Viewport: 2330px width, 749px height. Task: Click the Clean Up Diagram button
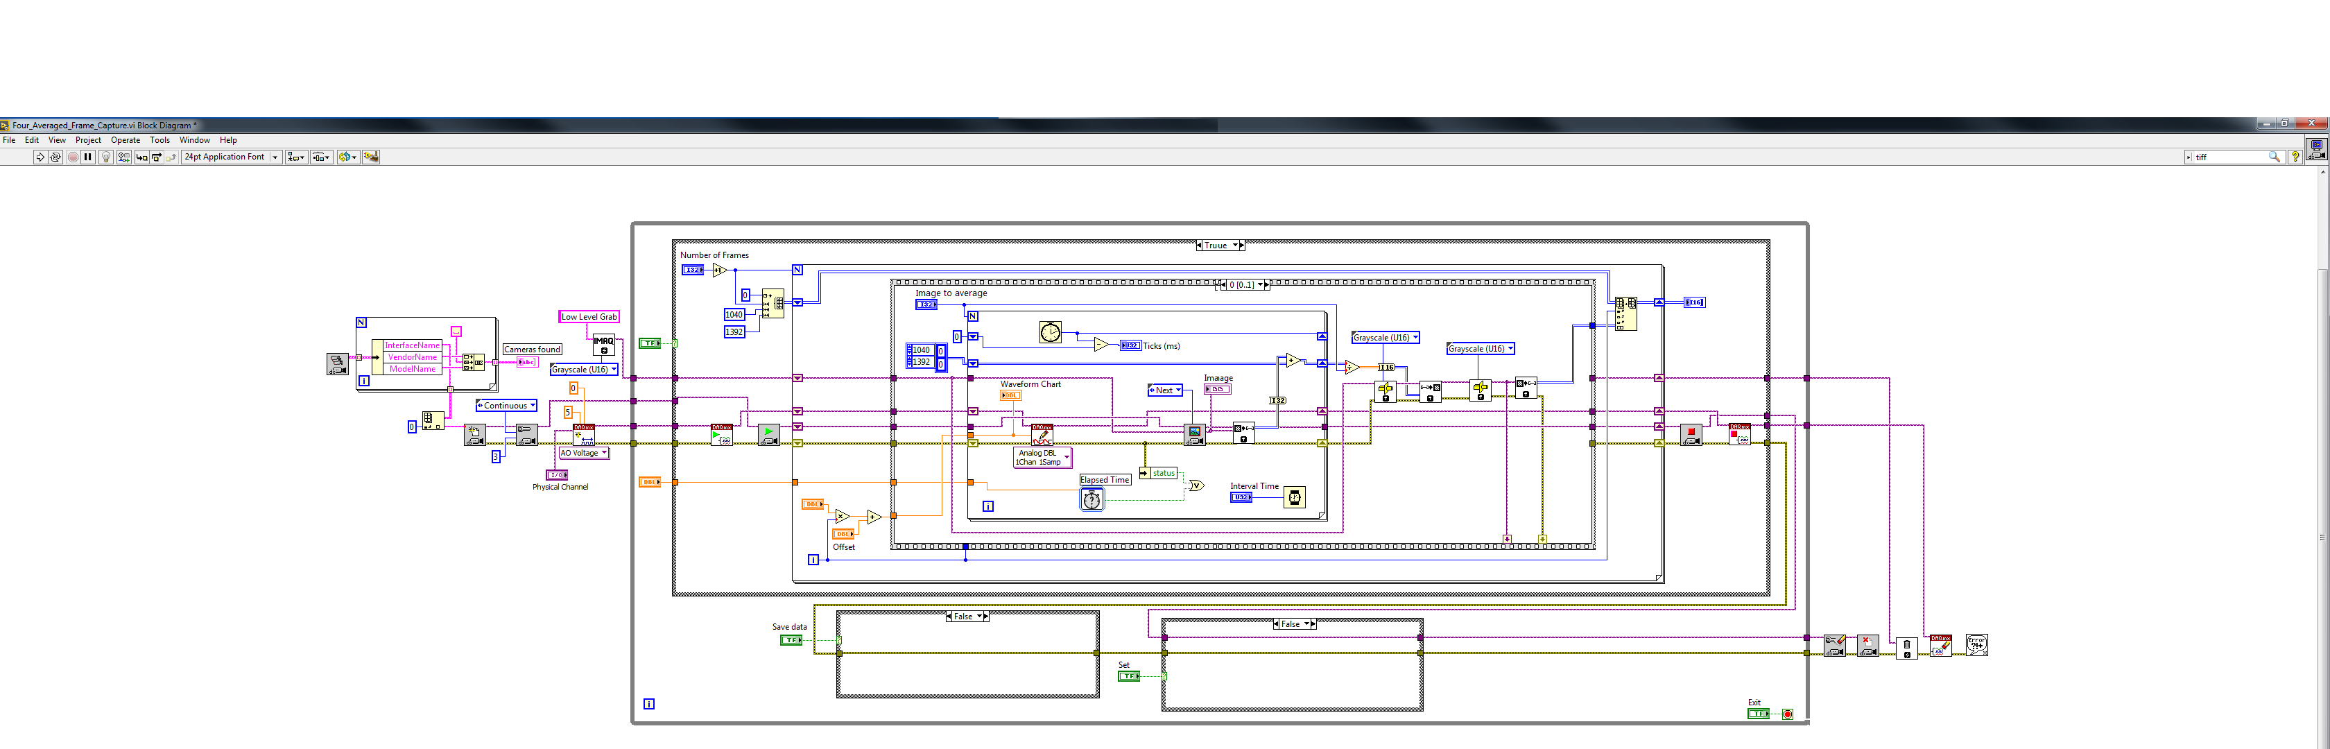click(x=371, y=157)
